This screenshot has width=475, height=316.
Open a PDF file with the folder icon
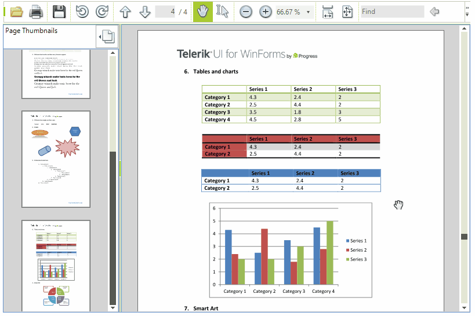pos(16,12)
